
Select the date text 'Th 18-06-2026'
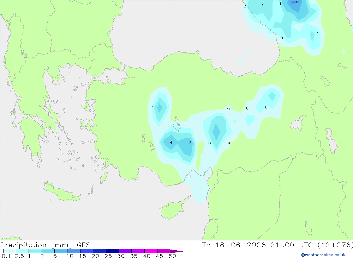tap(234, 245)
